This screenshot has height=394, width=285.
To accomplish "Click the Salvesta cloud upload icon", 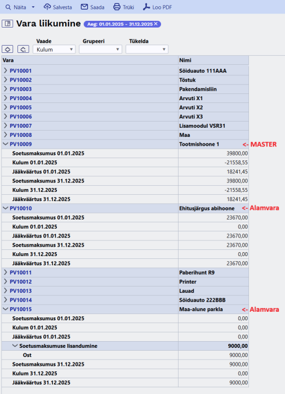I will [47, 7].
